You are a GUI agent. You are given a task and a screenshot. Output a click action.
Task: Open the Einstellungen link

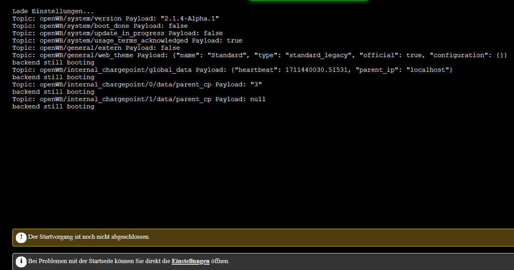coord(191,261)
